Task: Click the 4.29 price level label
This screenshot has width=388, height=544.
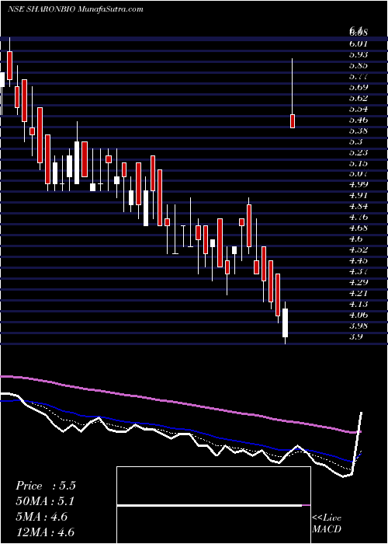Action: pos(359,282)
